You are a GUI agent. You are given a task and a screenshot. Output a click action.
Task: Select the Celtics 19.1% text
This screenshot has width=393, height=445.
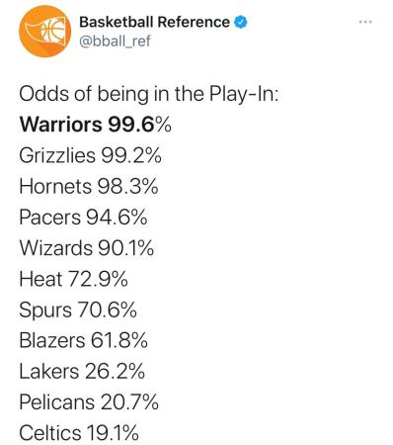pyautogui.click(x=79, y=433)
